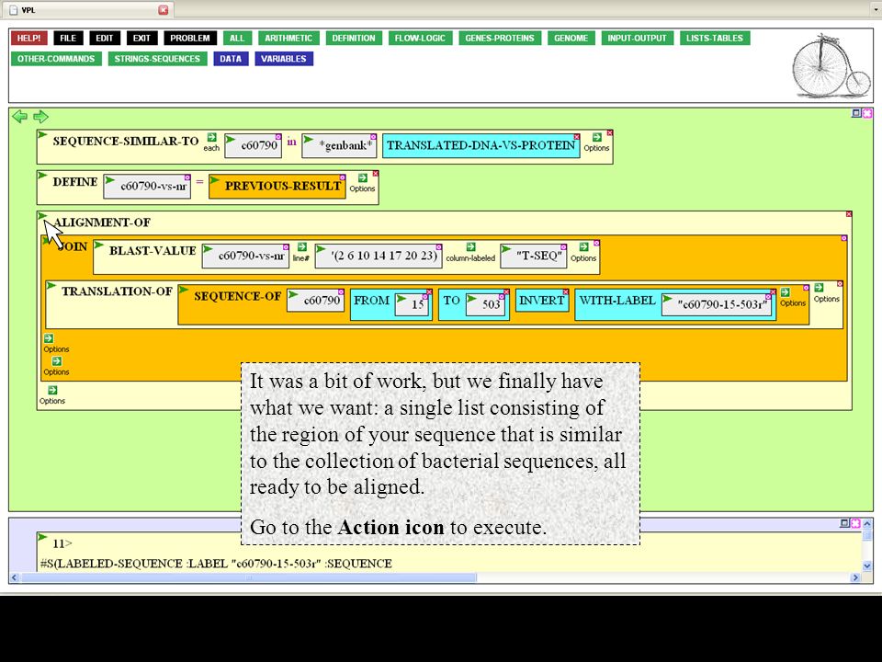This screenshot has height=662, width=882.
Task: Click Action icon of SEQUENCE-OF box
Action: (x=184, y=290)
